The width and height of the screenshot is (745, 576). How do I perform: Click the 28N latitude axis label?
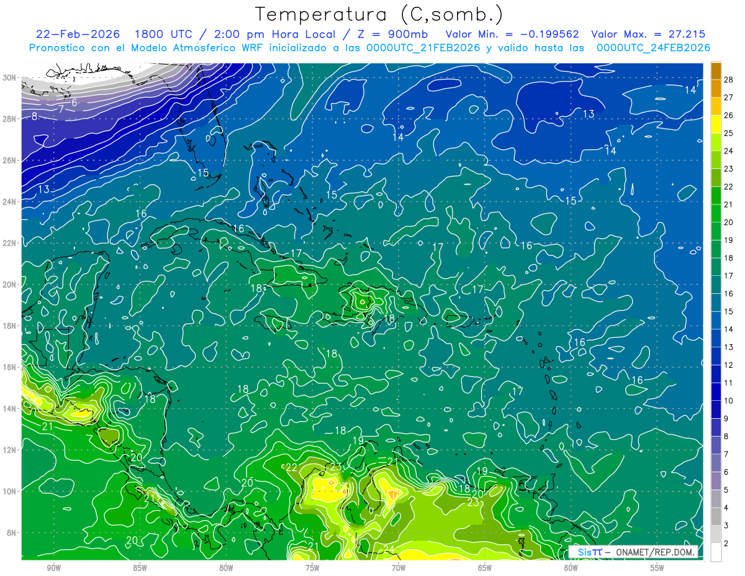click(11, 119)
